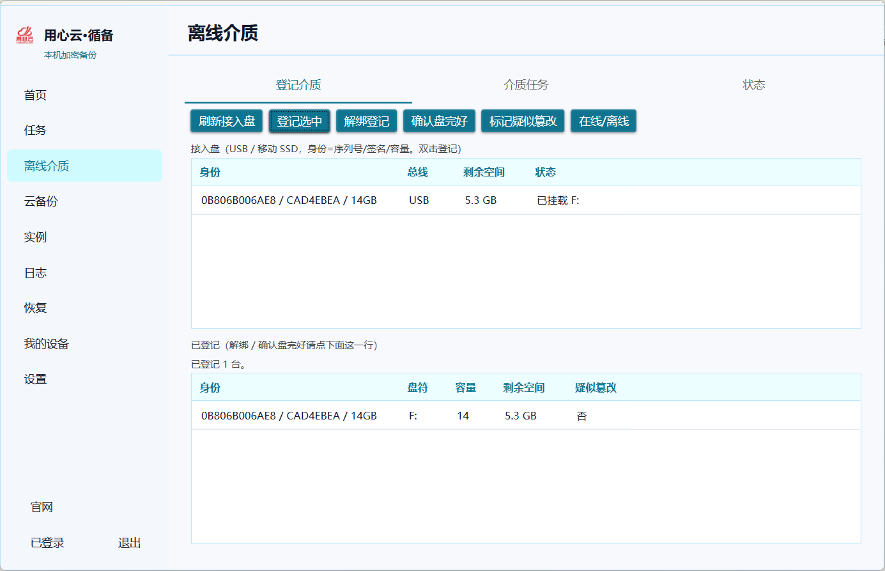Visit the 官网 link
This screenshot has width=885, height=571.
click(42, 507)
